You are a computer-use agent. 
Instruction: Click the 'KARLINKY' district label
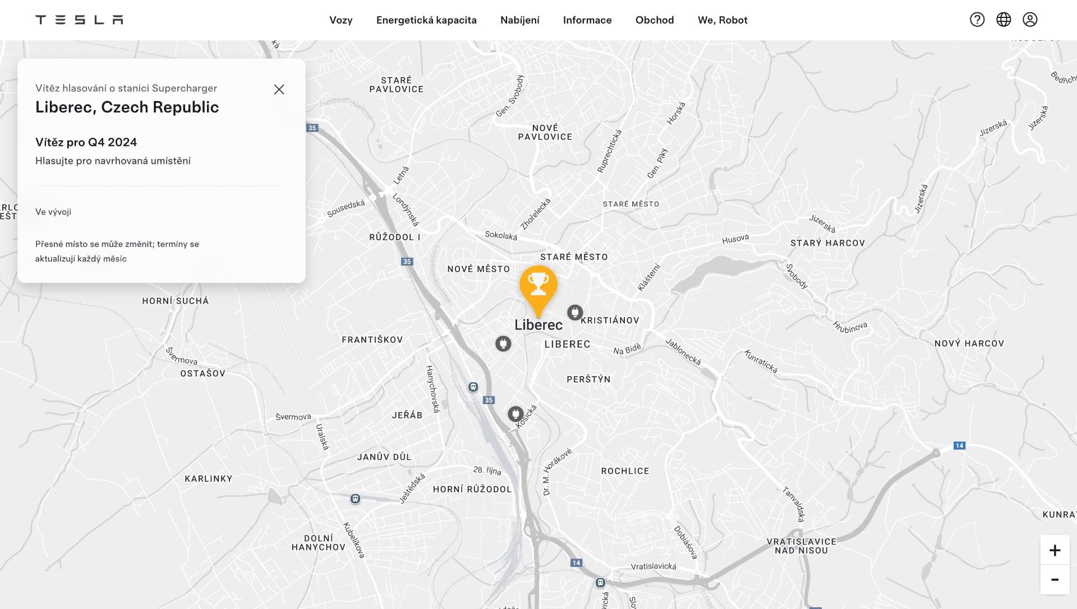coord(209,479)
